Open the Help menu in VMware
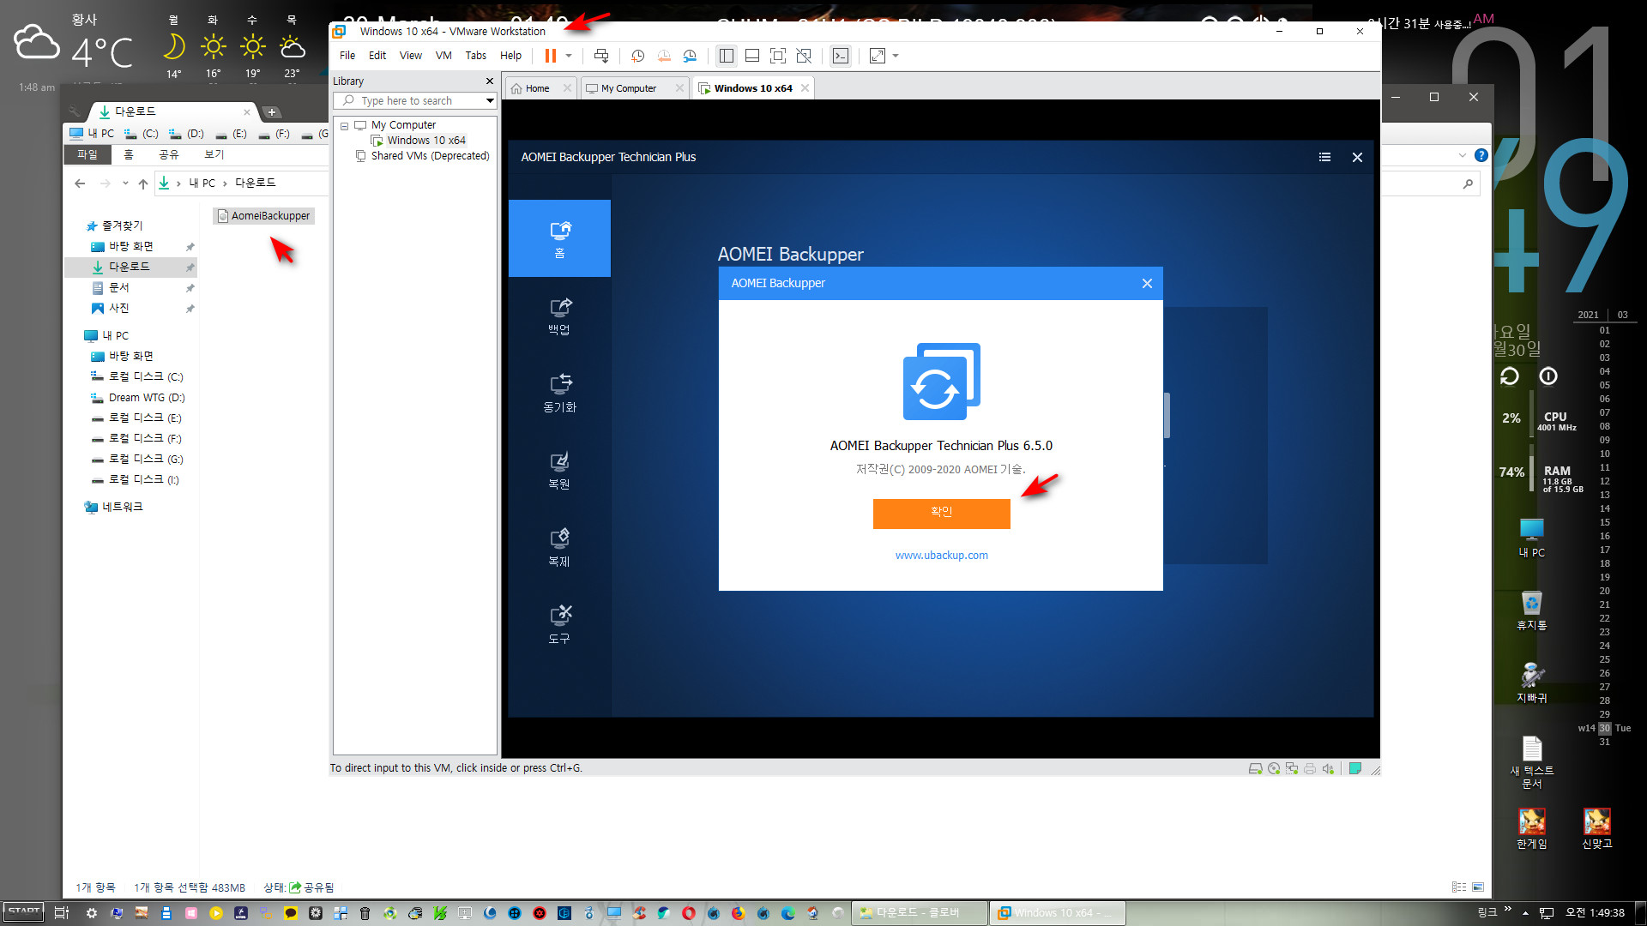1647x926 pixels. click(x=511, y=56)
